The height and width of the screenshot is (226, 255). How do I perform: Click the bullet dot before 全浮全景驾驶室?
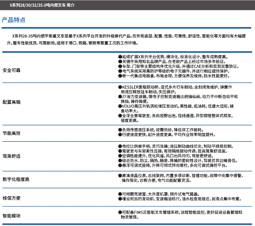pos(120,116)
